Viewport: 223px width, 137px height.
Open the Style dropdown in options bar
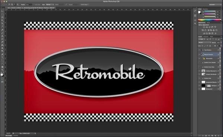coord(50,4)
